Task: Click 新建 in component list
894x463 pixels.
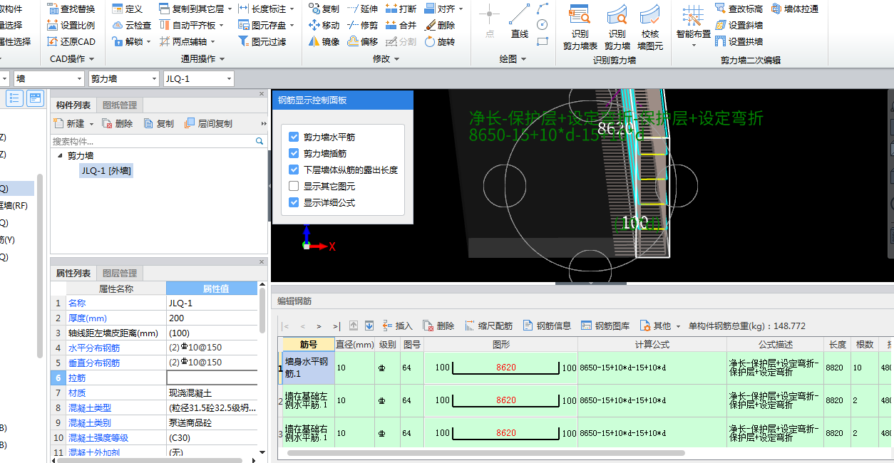Action: (x=75, y=123)
